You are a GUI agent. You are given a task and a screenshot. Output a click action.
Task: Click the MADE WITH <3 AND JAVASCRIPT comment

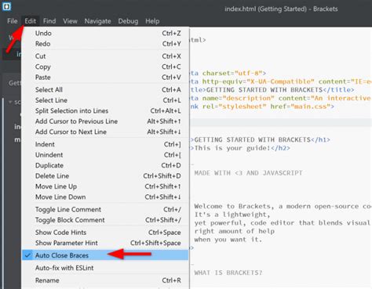[x=248, y=173]
